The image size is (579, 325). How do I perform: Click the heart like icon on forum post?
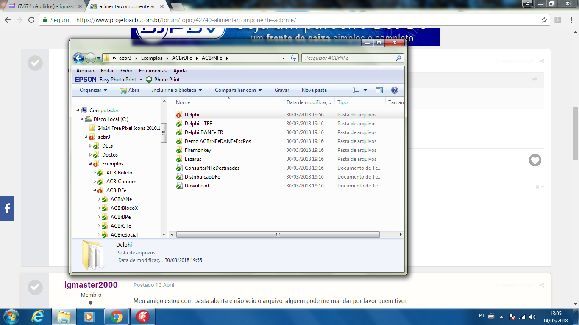535,160
